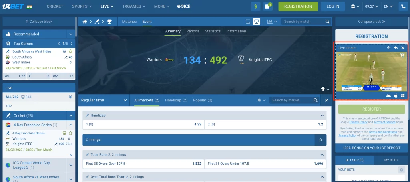This screenshot has width=410, height=182.
Task: Open the Terms and Conditions link
Action: pyautogui.click(x=383, y=132)
